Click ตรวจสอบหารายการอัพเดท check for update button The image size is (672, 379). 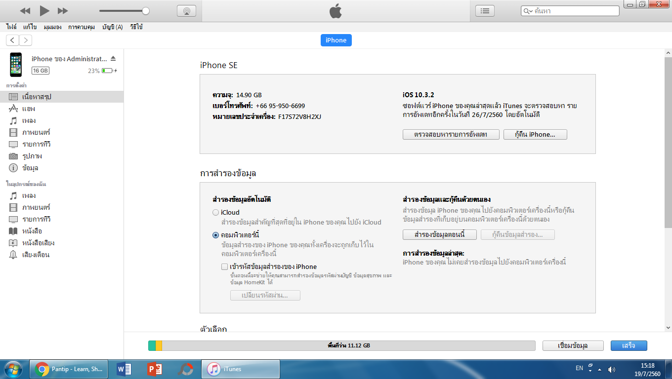coord(451,134)
